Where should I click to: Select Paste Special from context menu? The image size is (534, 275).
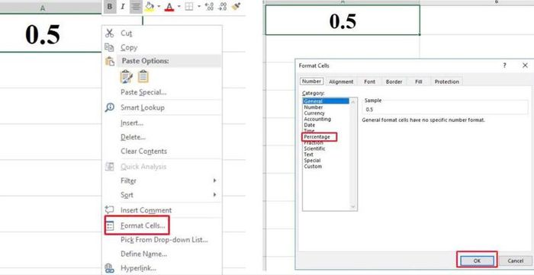(x=143, y=92)
